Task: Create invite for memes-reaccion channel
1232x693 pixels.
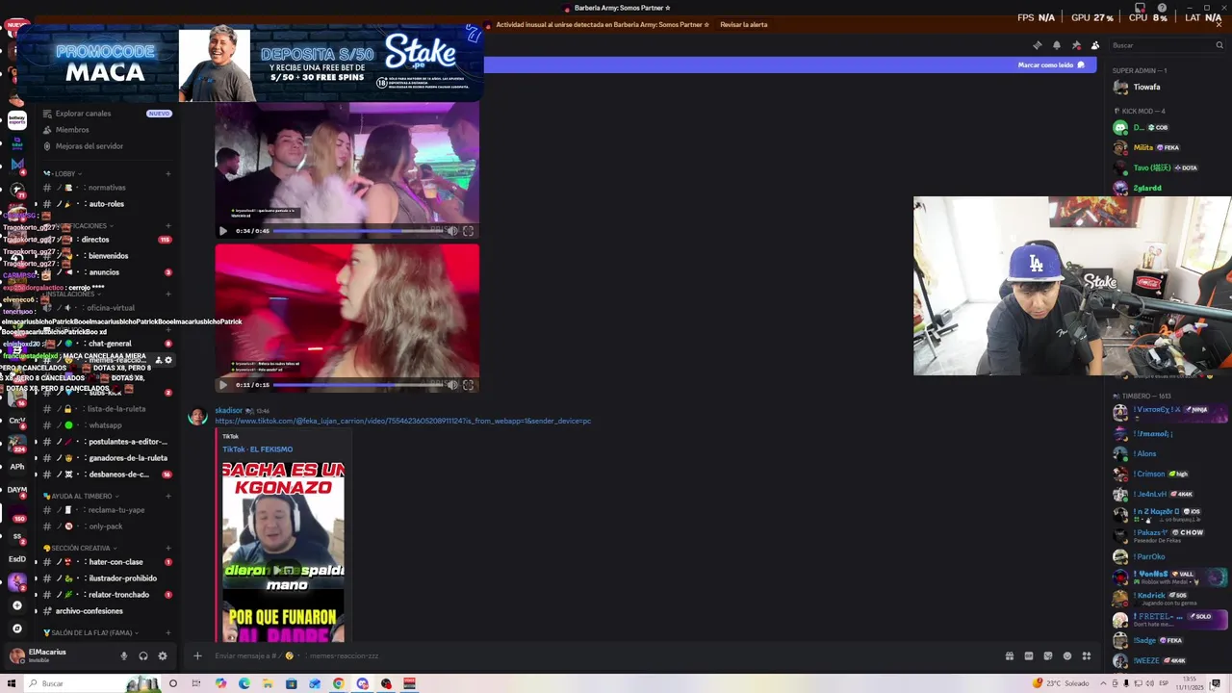Action: [x=159, y=360]
